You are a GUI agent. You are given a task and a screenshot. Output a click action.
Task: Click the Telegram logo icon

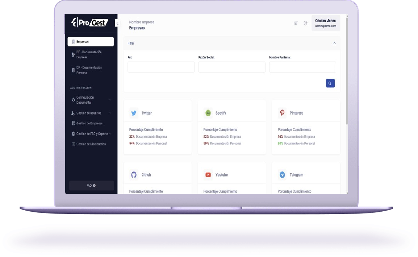pyautogui.click(x=282, y=175)
